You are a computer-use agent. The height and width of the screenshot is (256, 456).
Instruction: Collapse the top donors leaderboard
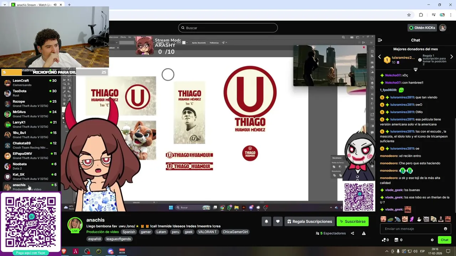point(415,69)
